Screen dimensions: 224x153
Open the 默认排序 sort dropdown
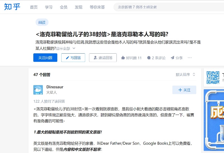point(185,74)
